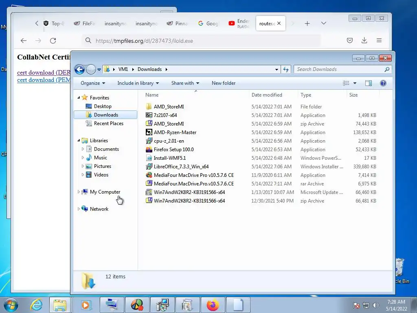Select the AMD_StoreMI zip archive icon
Image resolution: width=417 pixels, height=313 pixels.
[149, 123]
